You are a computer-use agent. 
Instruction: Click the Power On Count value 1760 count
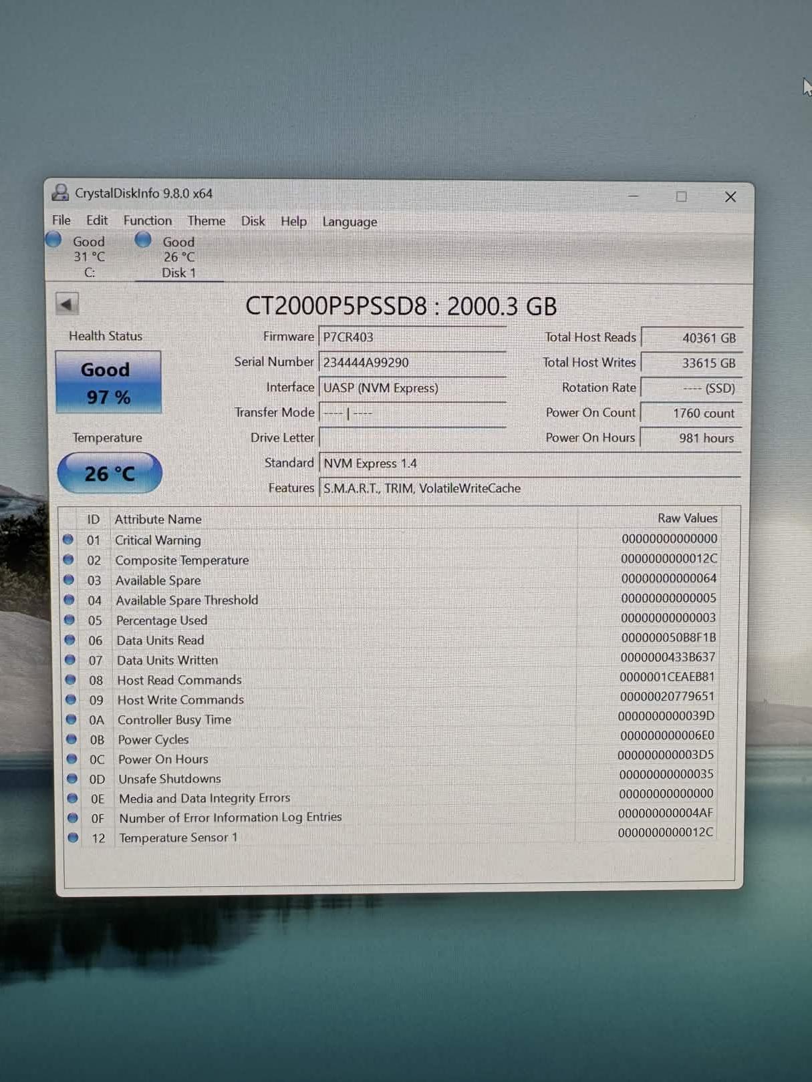(691, 413)
